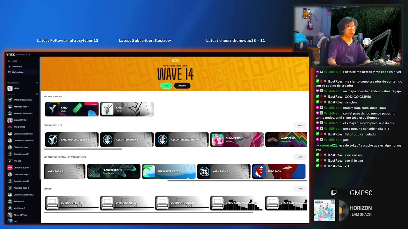Image resolution: width=408 pixels, height=229 pixels.
Task: Click the PREVIEW button for Wave 14
Action: tap(182, 86)
